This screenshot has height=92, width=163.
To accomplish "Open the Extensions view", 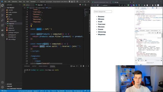I will pos(2,25).
